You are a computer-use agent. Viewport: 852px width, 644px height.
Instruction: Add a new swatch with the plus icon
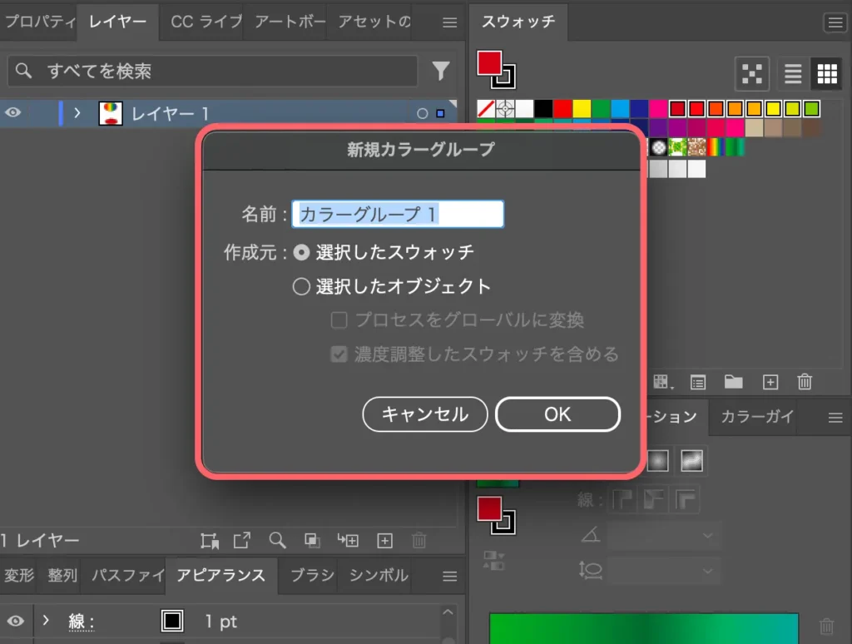[x=770, y=382]
